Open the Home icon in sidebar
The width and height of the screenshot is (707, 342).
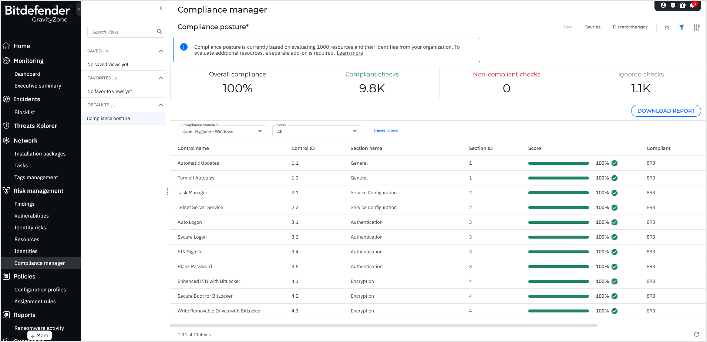tap(6, 46)
